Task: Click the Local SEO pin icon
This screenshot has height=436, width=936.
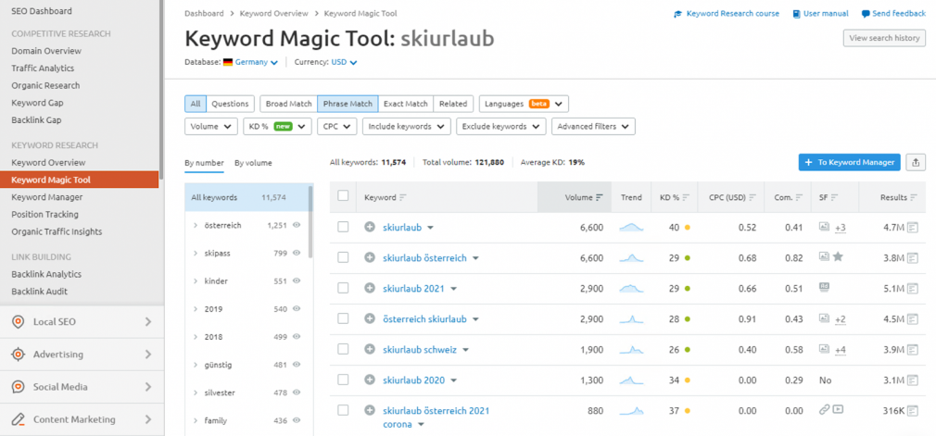Action: pyautogui.click(x=19, y=322)
